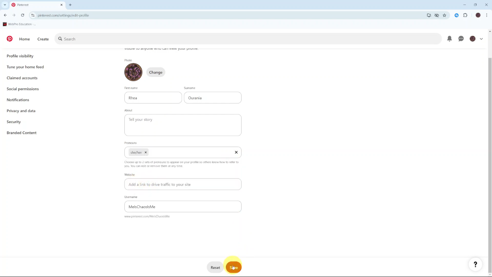Image resolution: width=492 pixels, height=277 pixels.
Task: Bookmark this page with star icon
Action: 444,15
